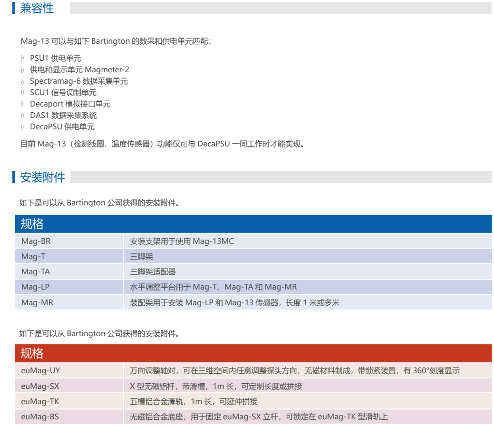494x426 pixels.
Task: Click the Mag-13 compatibility intro sentence
Action: coord(116,41)
